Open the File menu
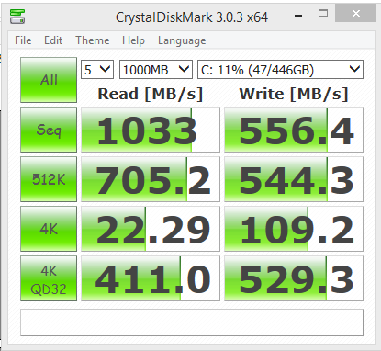Image resolution: width=381 pixels, height=351 pixels. (23, 40)
